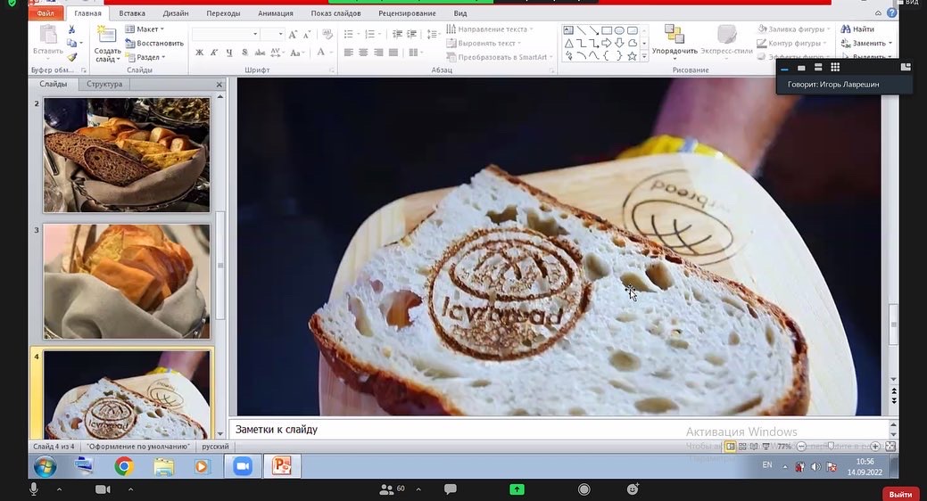The image size is (927, 501).
Task: Start the slide show from the status bar
Action: 766,447
